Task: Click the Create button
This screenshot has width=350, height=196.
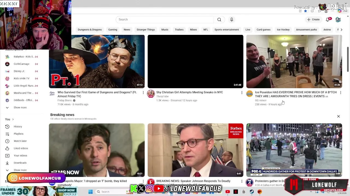Action: (x=313, y=20)
